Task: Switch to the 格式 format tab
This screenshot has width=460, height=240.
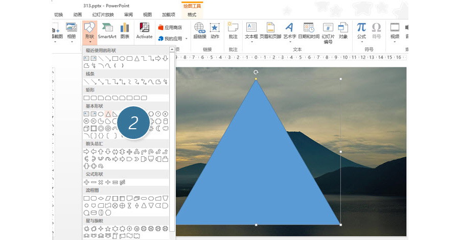Action: click(x=192, y=15)
